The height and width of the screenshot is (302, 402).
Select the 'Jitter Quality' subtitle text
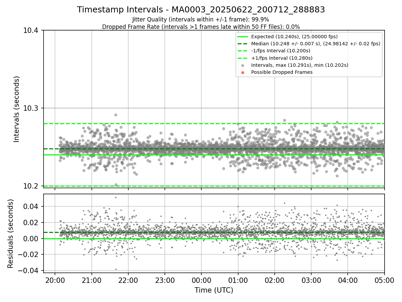pos(201,20)
